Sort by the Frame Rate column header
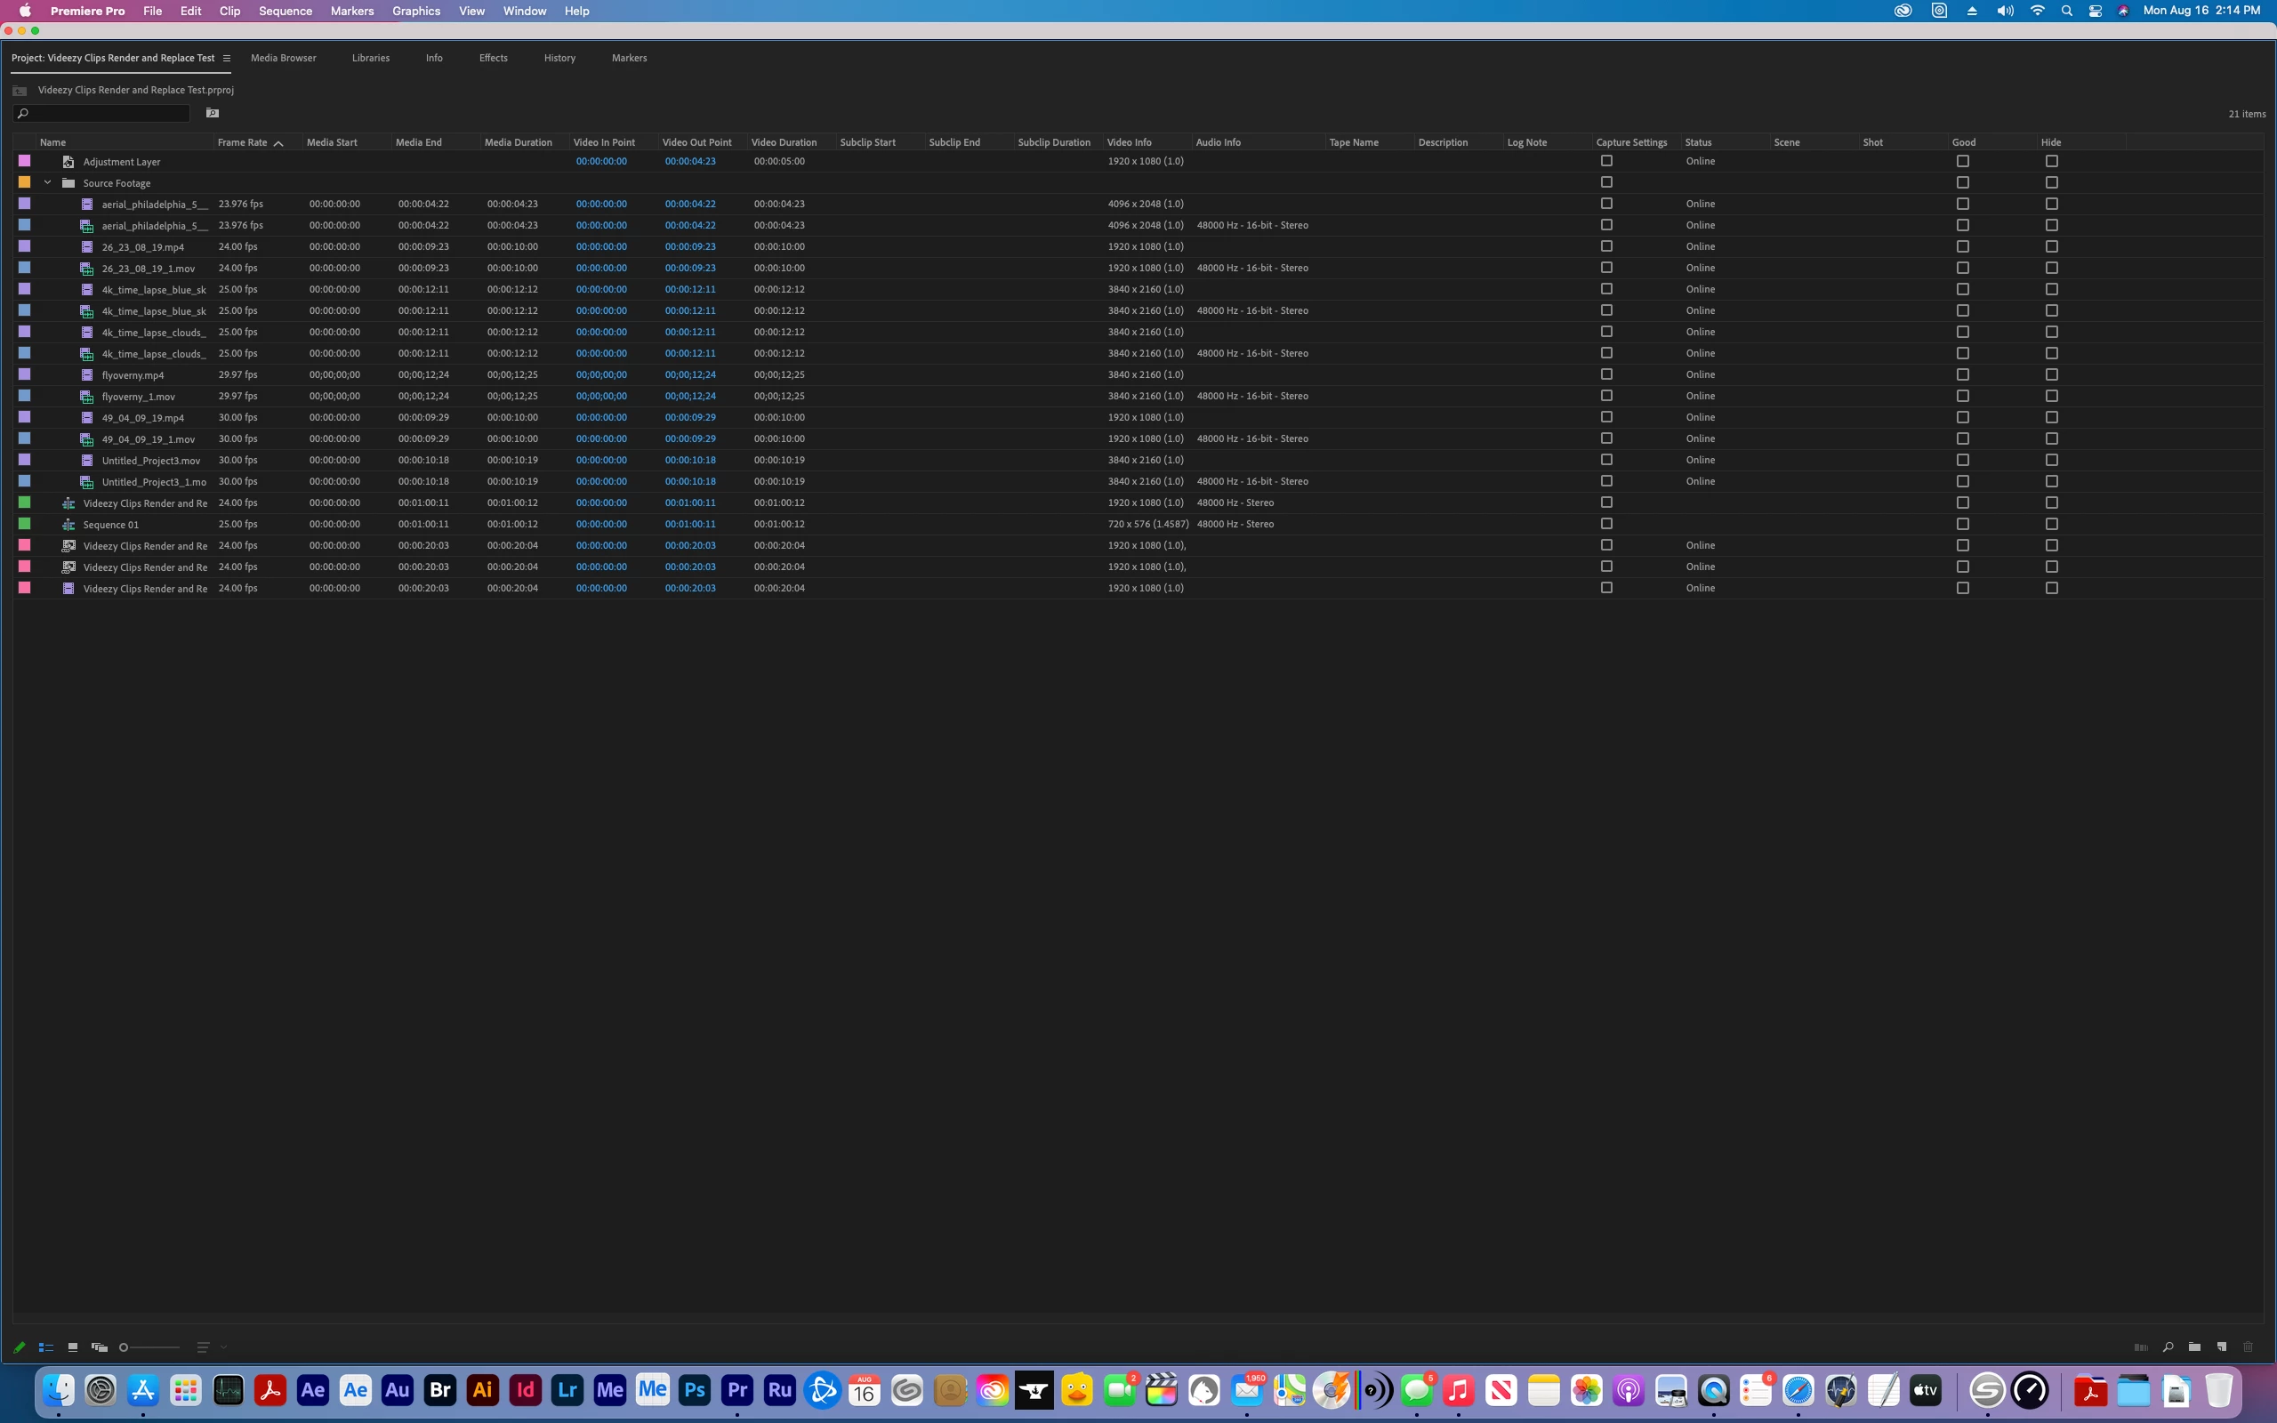The height and width of the screenshot is (1423, 2277). [x=243, y=142]
